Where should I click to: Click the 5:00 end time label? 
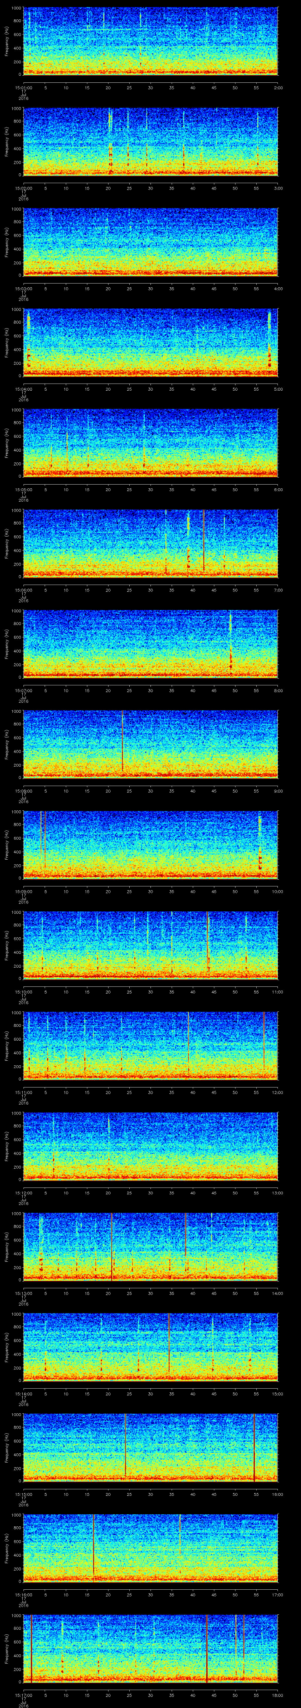click(278, 389)
